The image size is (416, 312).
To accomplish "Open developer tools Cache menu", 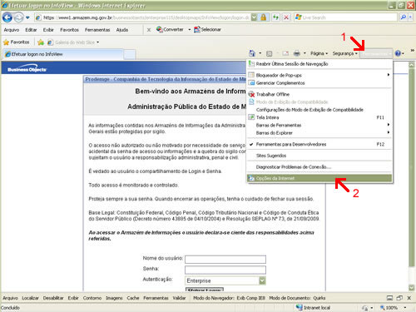I will 133,298.
